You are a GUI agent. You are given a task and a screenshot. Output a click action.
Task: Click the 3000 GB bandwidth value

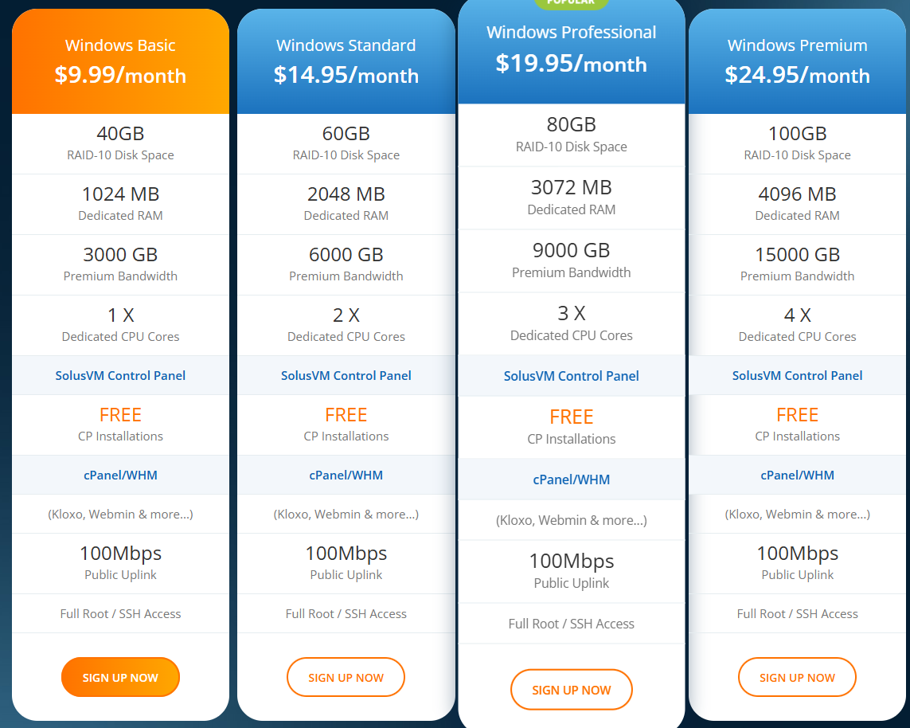point(120,254)
